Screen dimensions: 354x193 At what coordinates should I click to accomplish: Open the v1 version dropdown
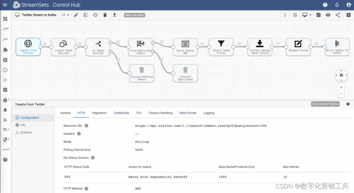(x=65, y=15)
